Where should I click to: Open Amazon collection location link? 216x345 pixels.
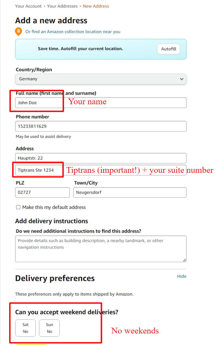[73, 32]
